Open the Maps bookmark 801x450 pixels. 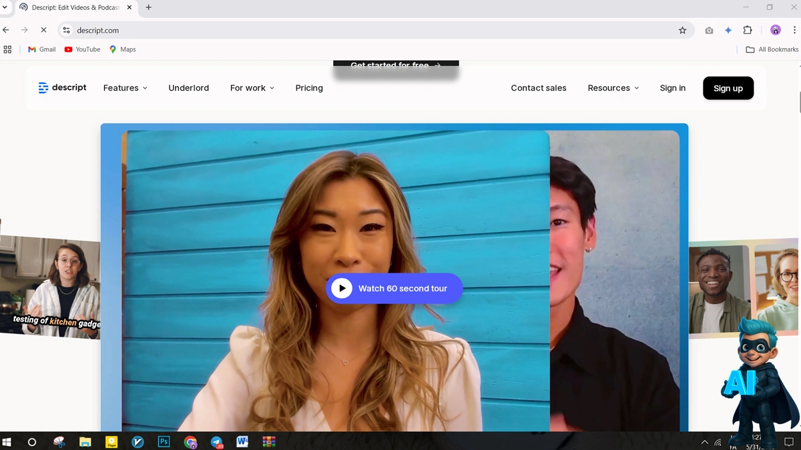123,49
